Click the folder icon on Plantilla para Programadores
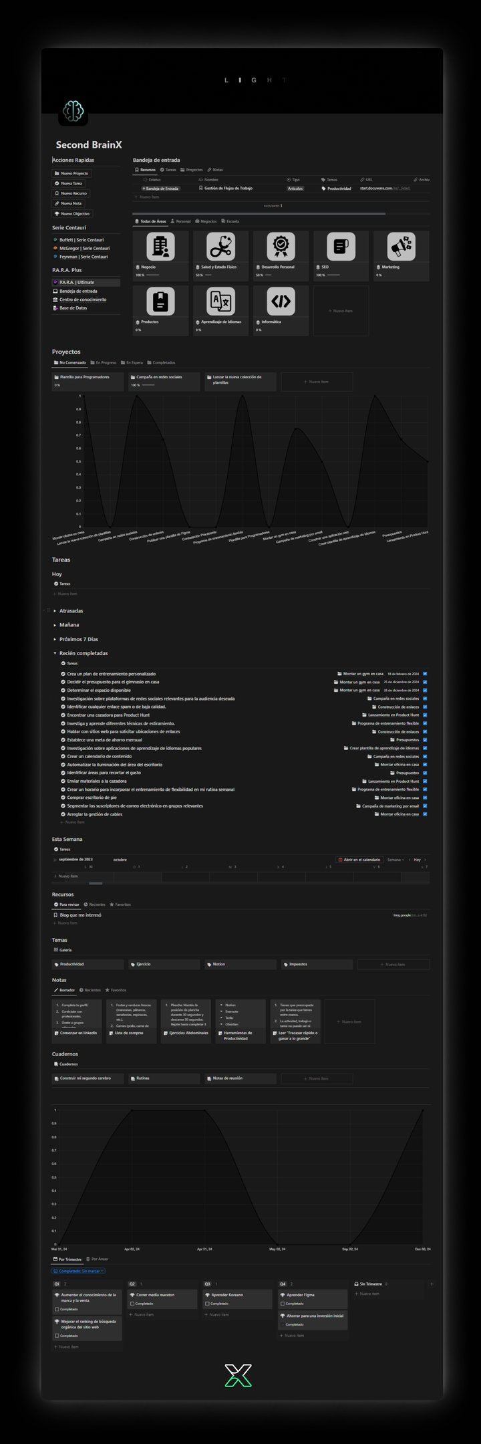The height and width of the screenshot is (1444, 481). [57, 377]
